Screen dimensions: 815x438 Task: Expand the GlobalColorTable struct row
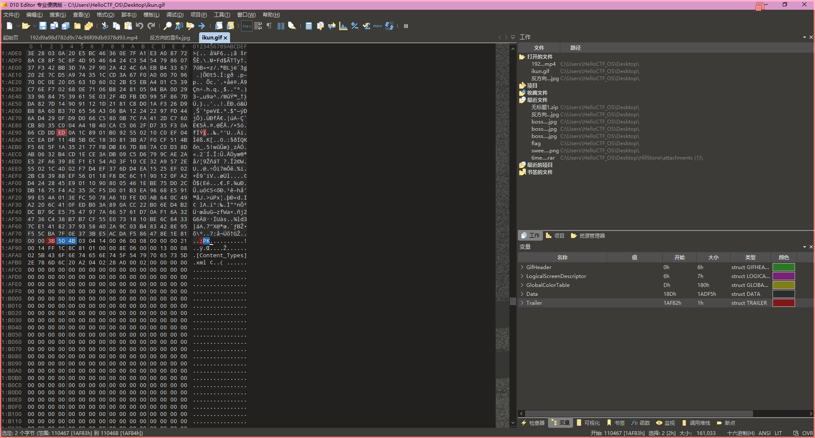point(522,285)
